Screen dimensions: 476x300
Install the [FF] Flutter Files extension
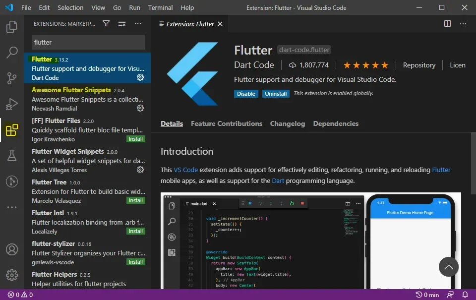tap(135, 139)
